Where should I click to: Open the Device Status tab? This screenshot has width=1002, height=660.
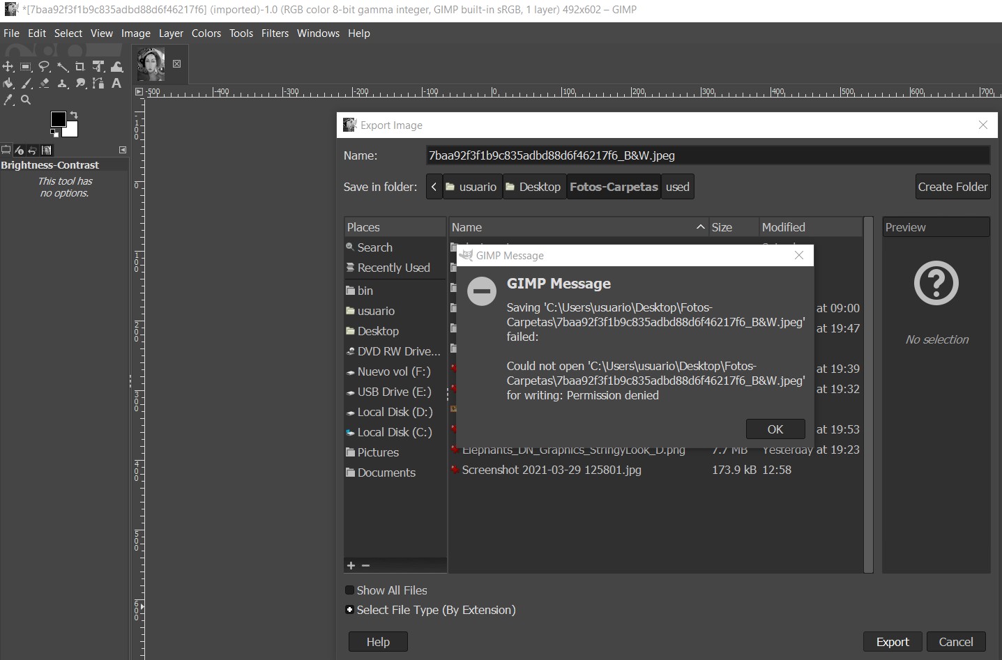[20, 150]
